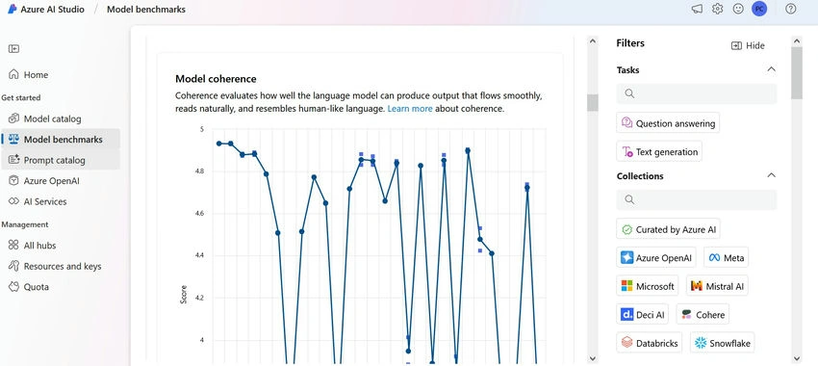
Task: Click the Deci AI logo icon
Action: (626, 314)
